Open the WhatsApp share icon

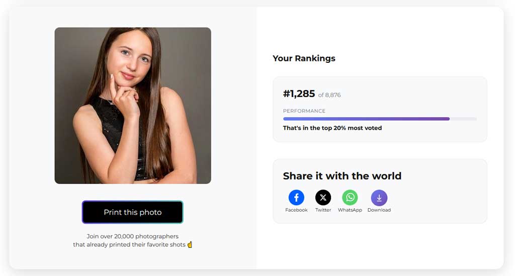coord(350,198)
